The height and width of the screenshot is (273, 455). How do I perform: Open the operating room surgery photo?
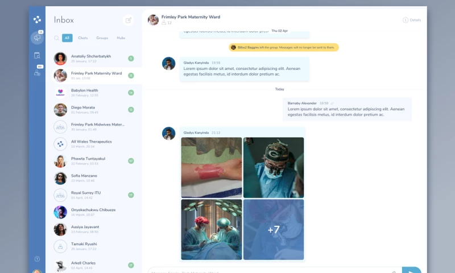[x=212, y=229]
